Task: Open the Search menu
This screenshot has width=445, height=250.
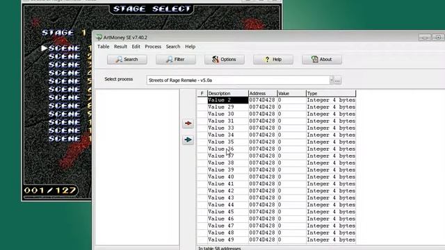Action: (173, 47)
